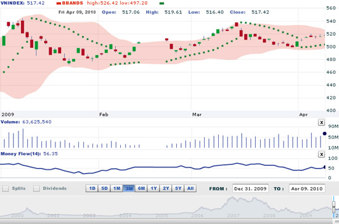
Task: Enable the Splits checkbox
Action: point(6,188)
